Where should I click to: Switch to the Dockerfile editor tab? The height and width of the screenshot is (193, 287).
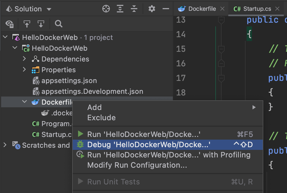coord(202,9)
